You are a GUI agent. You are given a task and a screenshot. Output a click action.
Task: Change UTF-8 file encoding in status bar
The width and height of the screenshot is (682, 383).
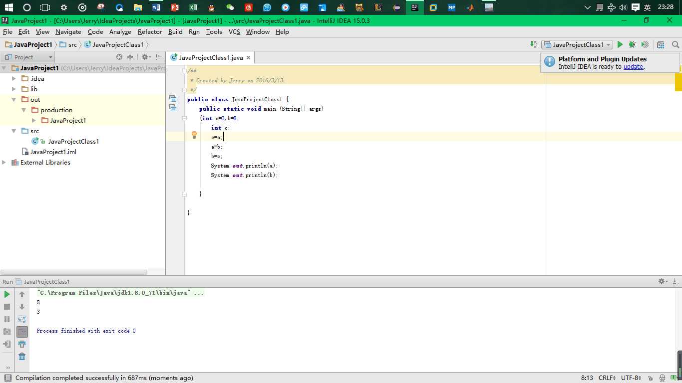pyautogui.click(x=631, y=378)
